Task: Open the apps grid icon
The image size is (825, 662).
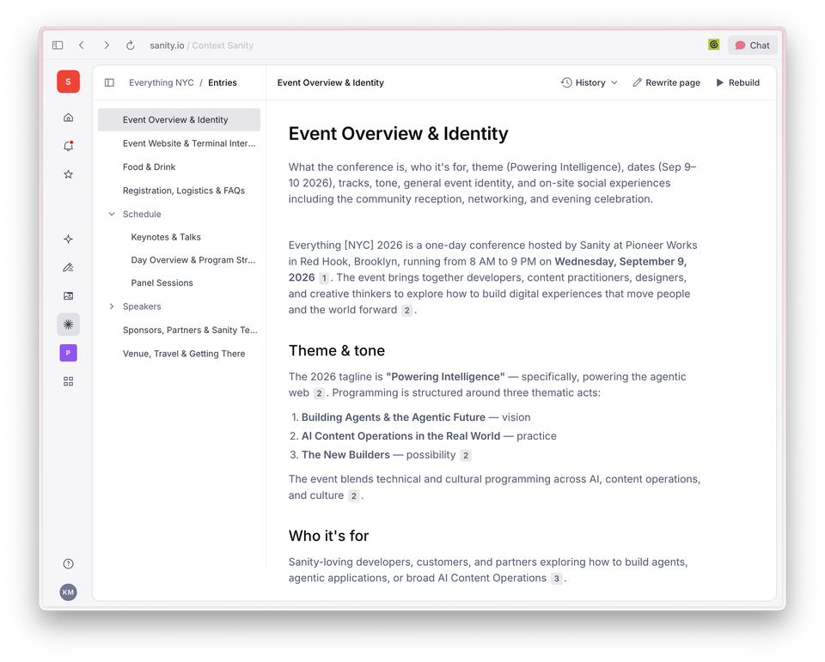Action: coord(69,381)
